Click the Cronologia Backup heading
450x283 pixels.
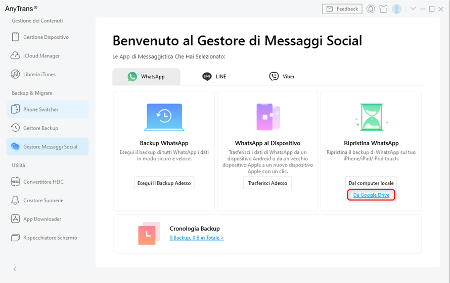click(x=195, y=229)
